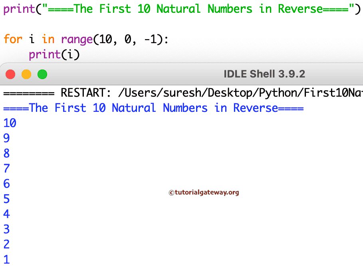Select the number 10 in shell output
The width and height of the screenshot is (363, 266).
click(x=10, y=123)
